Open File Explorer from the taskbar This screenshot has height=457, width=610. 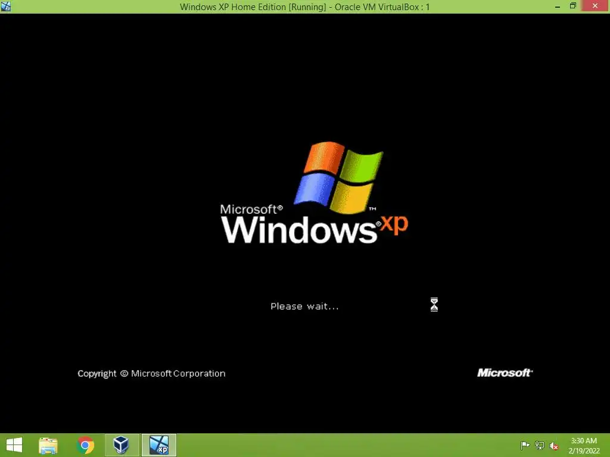point(48,445)
